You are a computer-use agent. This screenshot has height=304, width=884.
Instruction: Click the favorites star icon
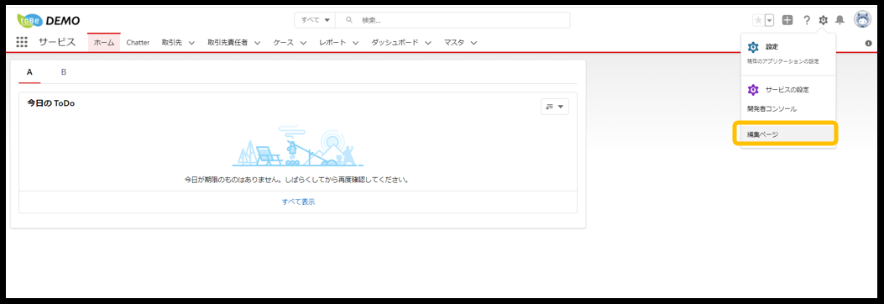pos(758,20)
